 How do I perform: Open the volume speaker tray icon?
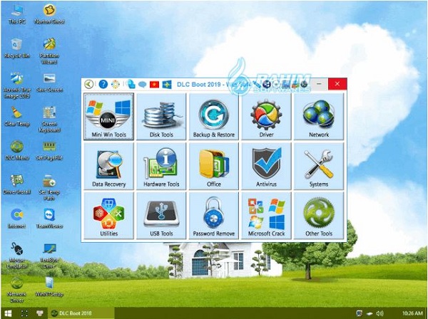[379, 313]
